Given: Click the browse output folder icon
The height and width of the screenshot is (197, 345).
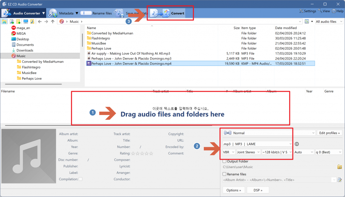Looking at the screenshot, I should 340,167.
